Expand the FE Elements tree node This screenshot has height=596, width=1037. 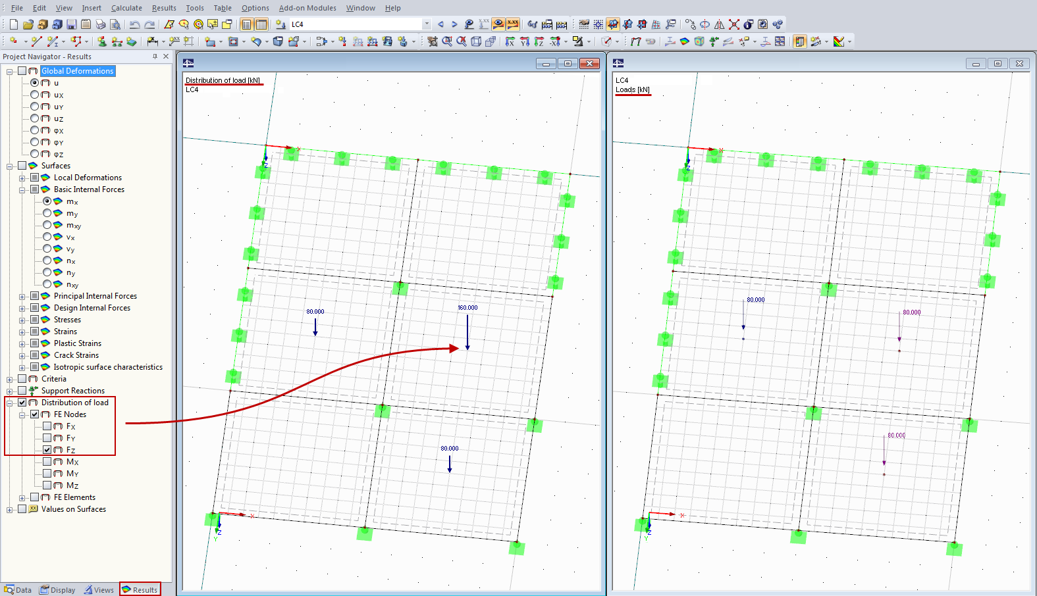pyautogui.click(x=22, y=497)
